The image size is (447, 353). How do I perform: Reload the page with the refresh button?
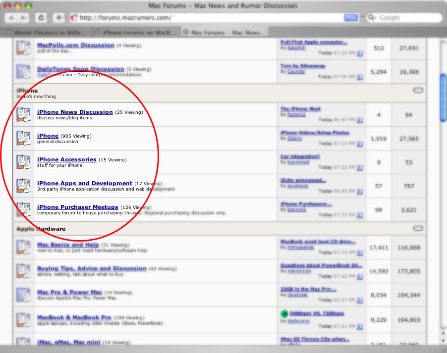click(41, 18)
